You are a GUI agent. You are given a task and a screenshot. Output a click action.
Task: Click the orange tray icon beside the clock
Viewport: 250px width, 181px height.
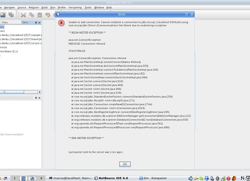[x=234, y=178]
